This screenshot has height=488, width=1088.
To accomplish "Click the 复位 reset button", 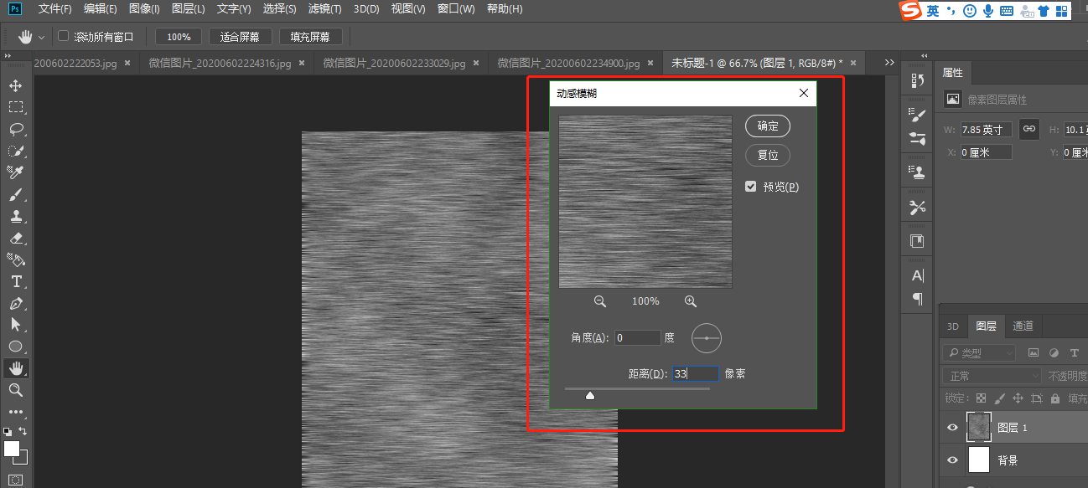I will (x=767, y=155).
